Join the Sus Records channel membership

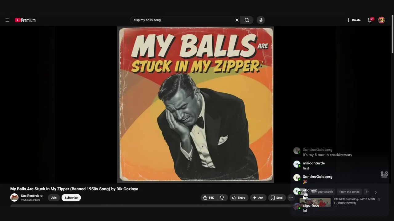pos(54,198)
